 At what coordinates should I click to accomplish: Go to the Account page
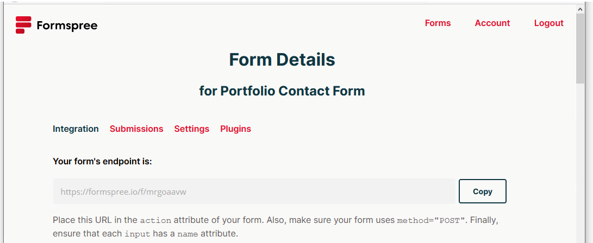(x=492, y=23)
